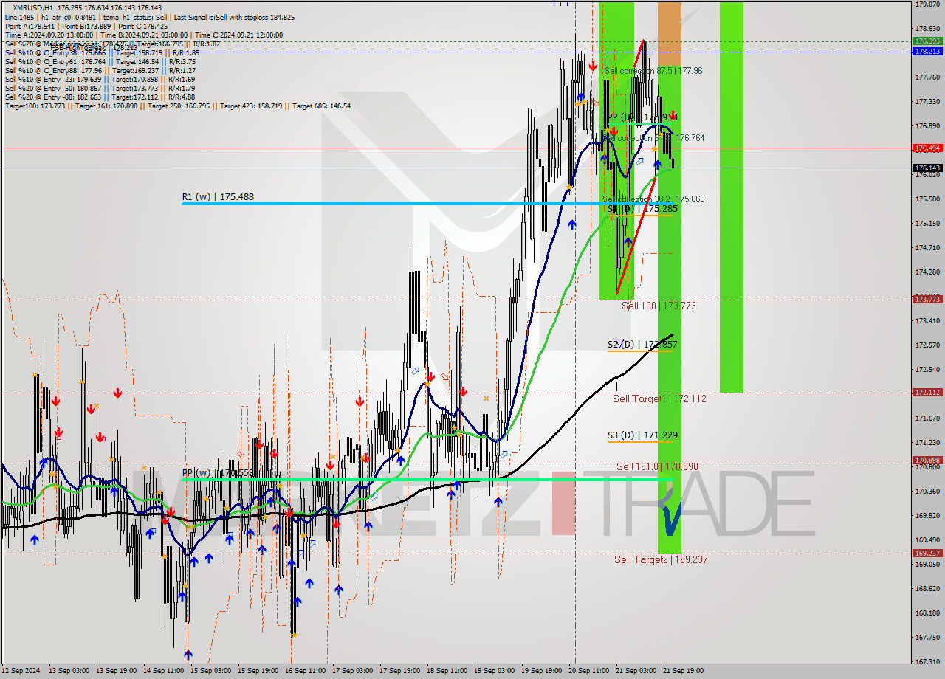Viewport: 945px width, 679px height.
Task: Click the 'Sell correction 87.5 | 177.96' label
Action: pyautogui.click(x=653, y=71)
